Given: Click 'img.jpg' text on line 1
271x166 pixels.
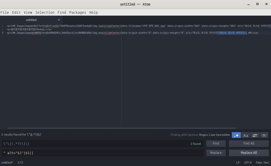Looking at the screenshot, I should point(98,26).
